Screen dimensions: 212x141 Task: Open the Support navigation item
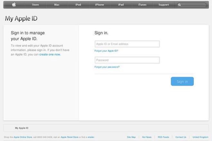click(163, 4)
